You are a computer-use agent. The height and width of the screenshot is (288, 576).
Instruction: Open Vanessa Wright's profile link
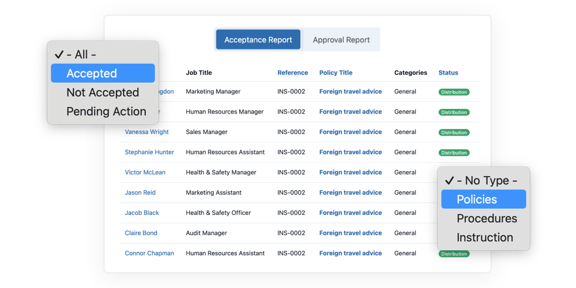point(147,132)
